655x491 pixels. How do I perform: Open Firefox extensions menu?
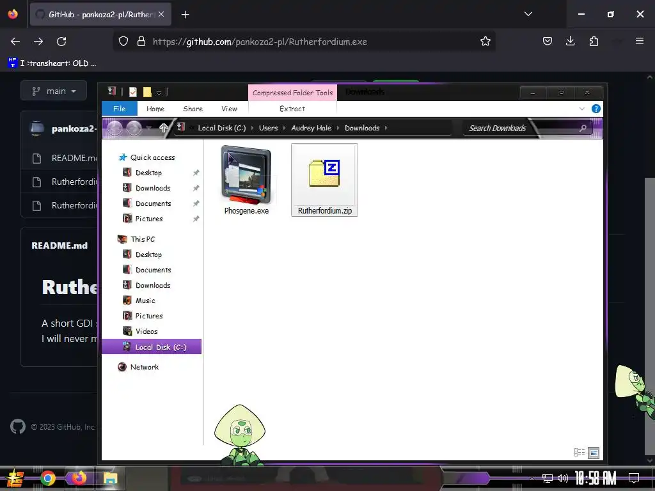pyautogui.click(x=594, y=41)
